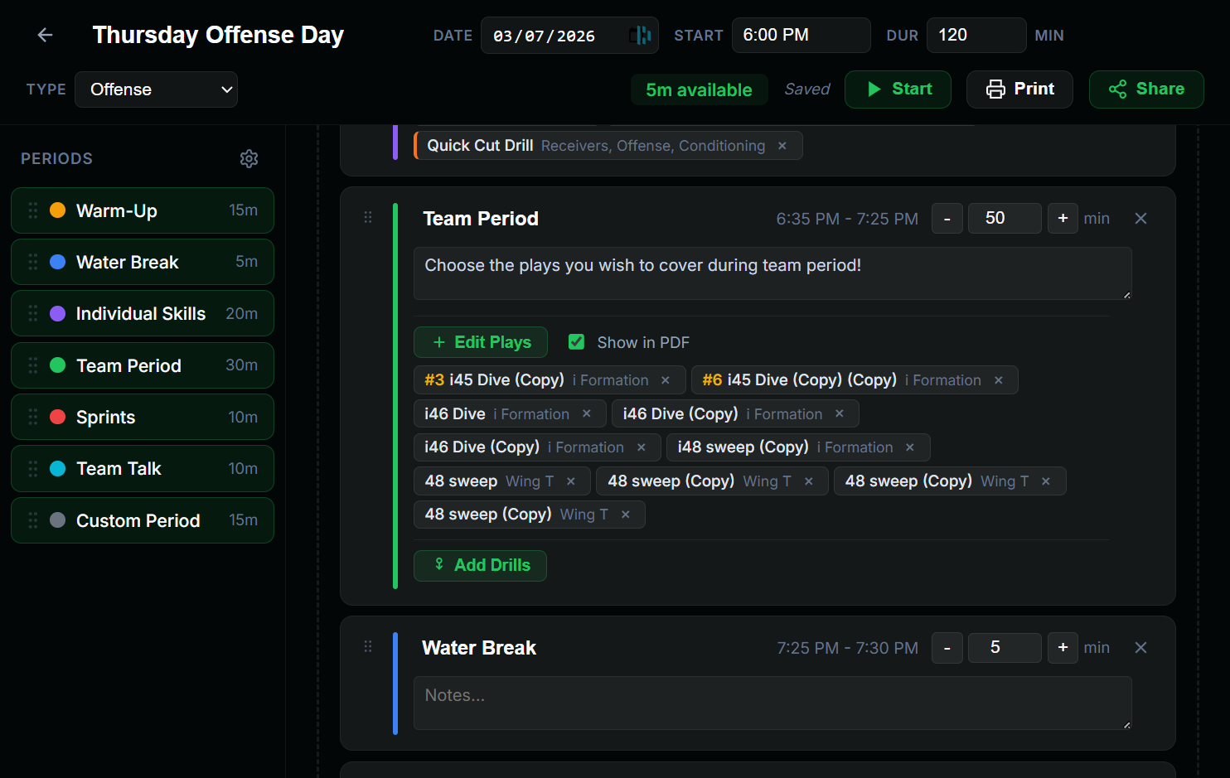
Task: Open the date picker calendar icon
Action: click(x=639, y=36)
